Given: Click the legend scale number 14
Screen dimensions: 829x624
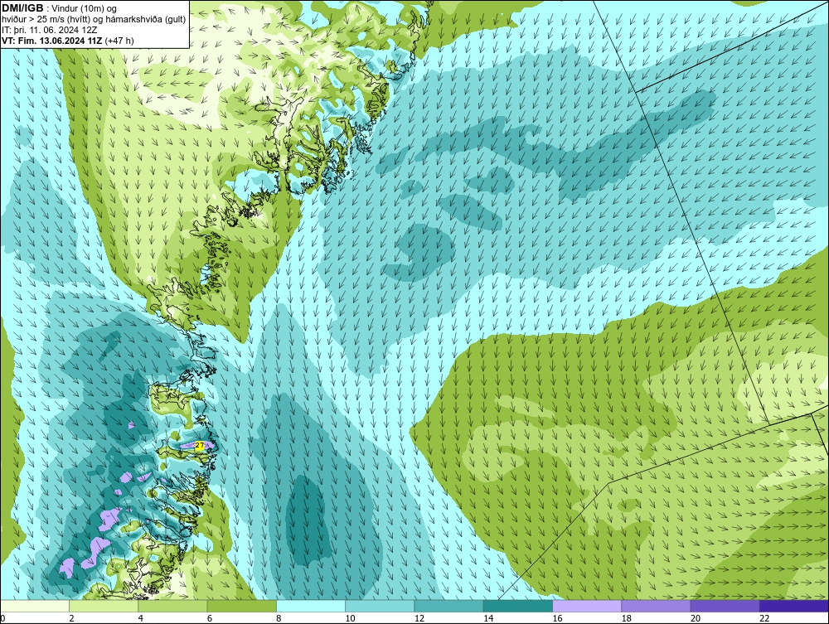Looking at the screenshot, I should tap(488, 619).
